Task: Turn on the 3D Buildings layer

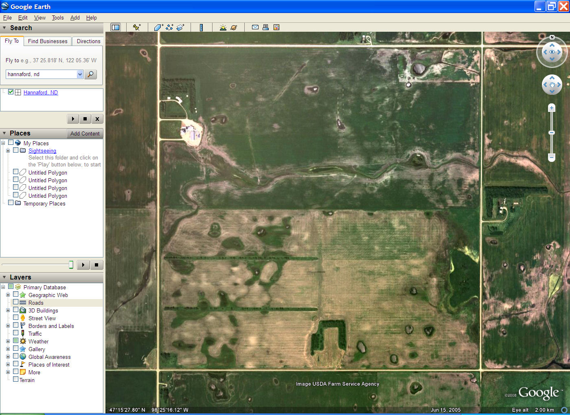Action: coord(15,310)
